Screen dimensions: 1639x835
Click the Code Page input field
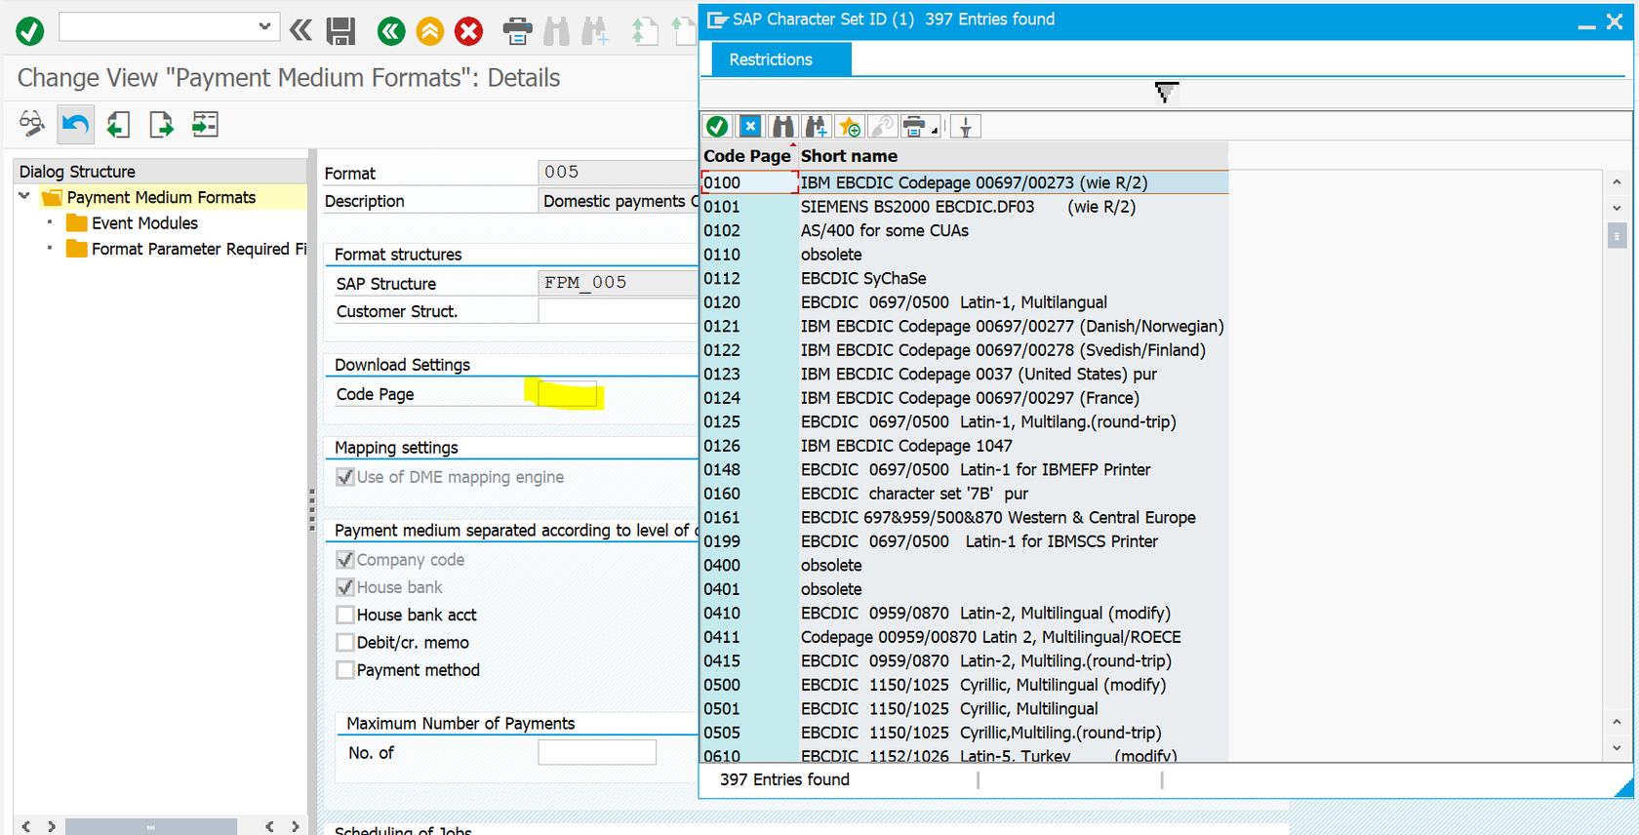coord(568,394)
